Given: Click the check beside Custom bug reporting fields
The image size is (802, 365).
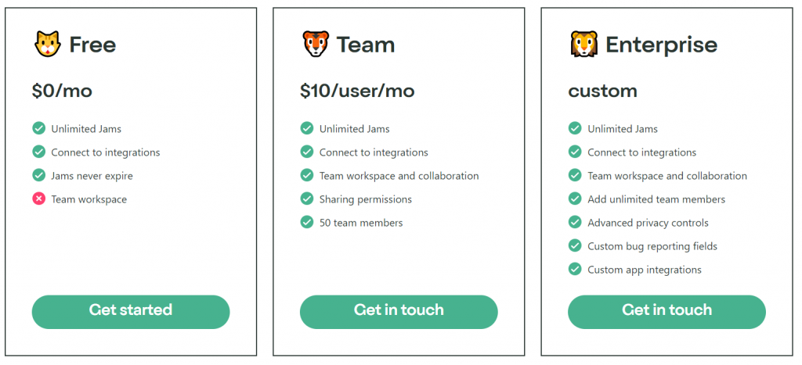Looking at the screenshot, I should pyautogui.click(x=575, y=246).
